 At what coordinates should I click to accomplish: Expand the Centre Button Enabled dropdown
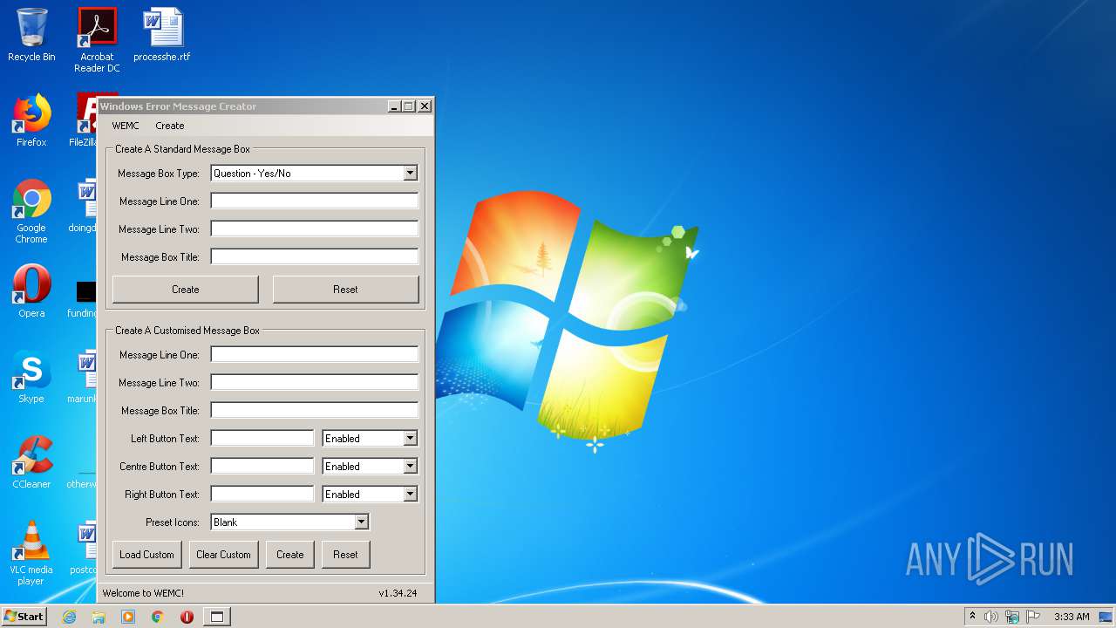tap(410, 467)
